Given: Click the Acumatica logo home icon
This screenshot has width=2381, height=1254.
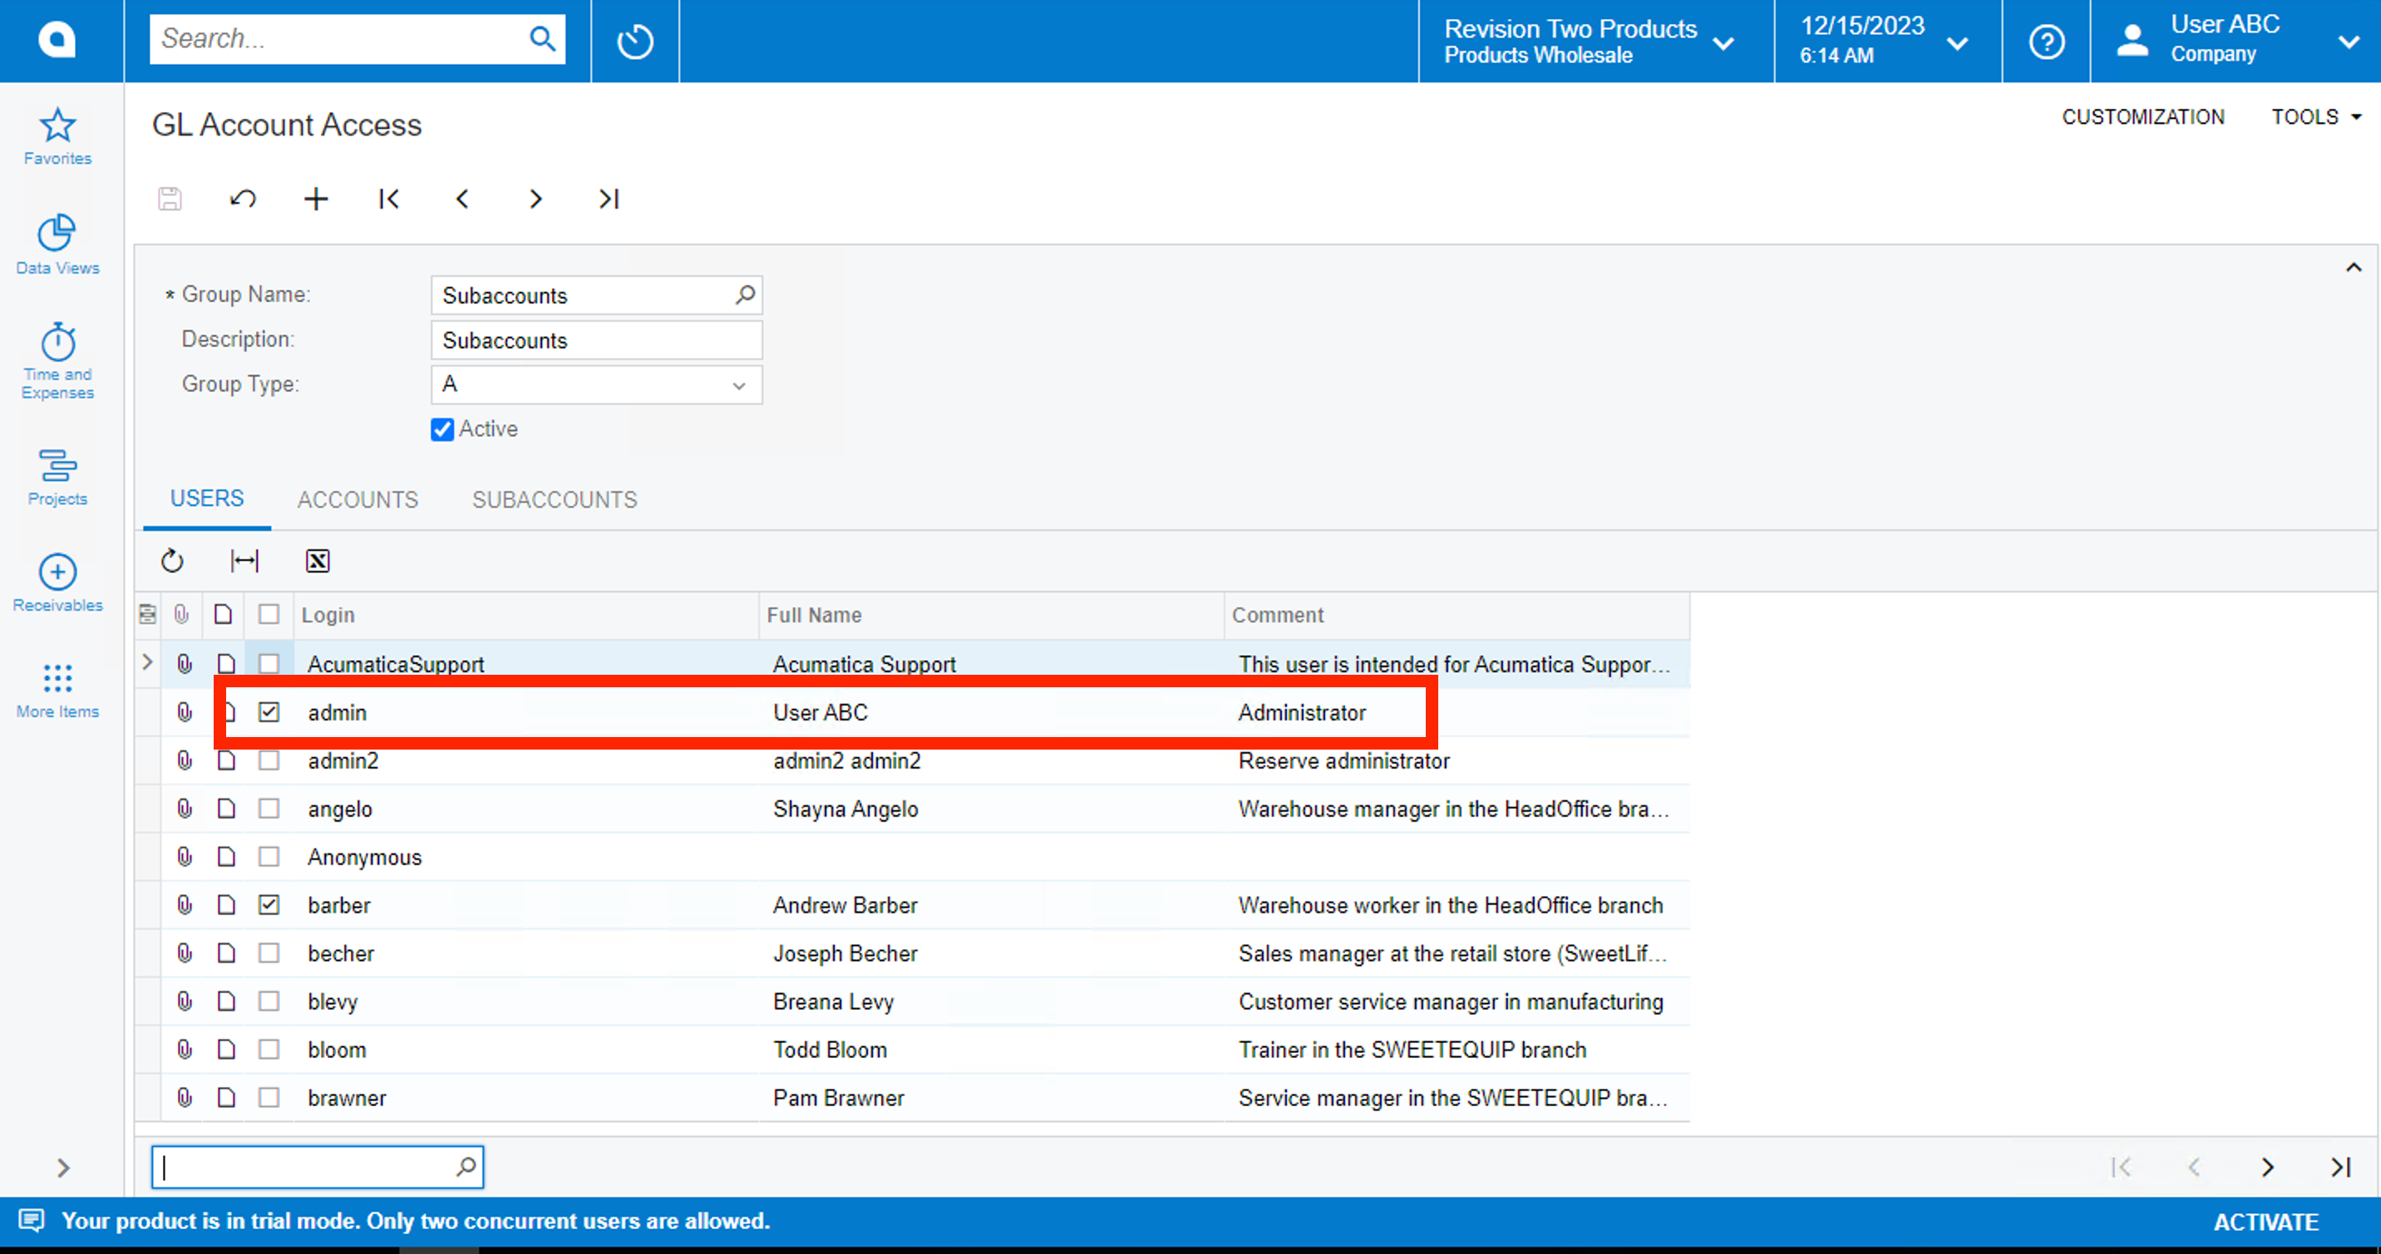Looking at the screenshot, I should [x=57, y=40].
